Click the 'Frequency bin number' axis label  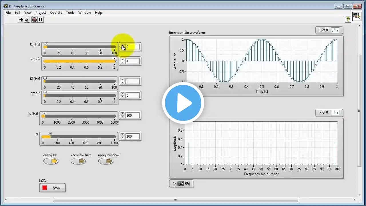pos(261,174)
